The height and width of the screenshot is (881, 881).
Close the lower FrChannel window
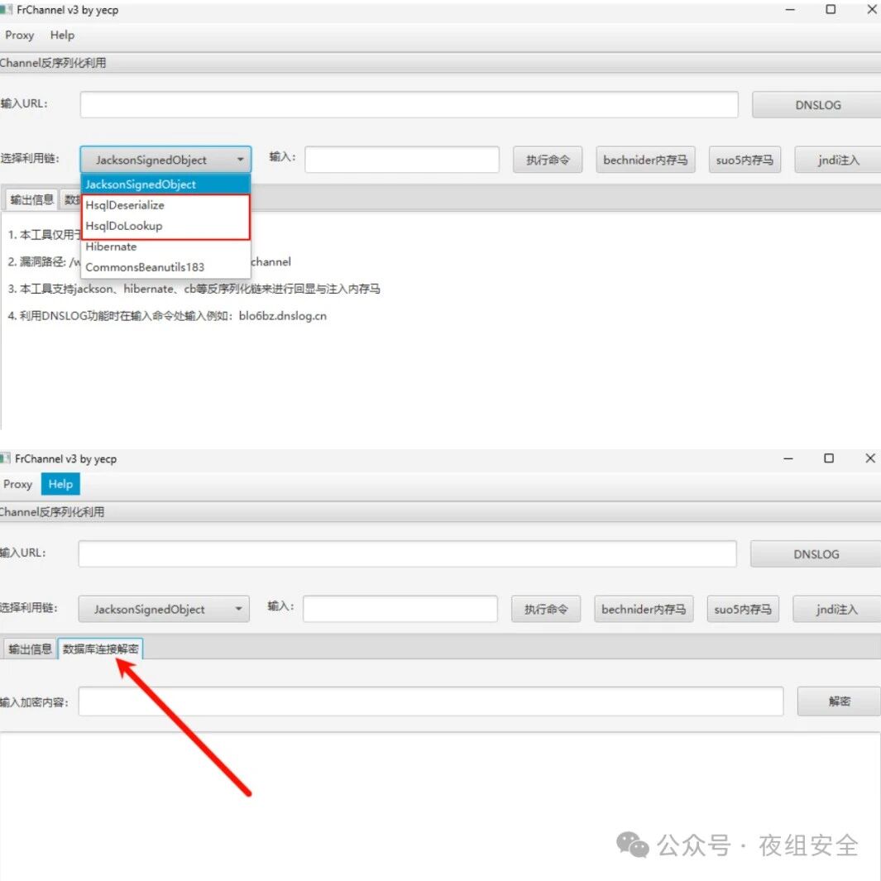pos(870,458)
